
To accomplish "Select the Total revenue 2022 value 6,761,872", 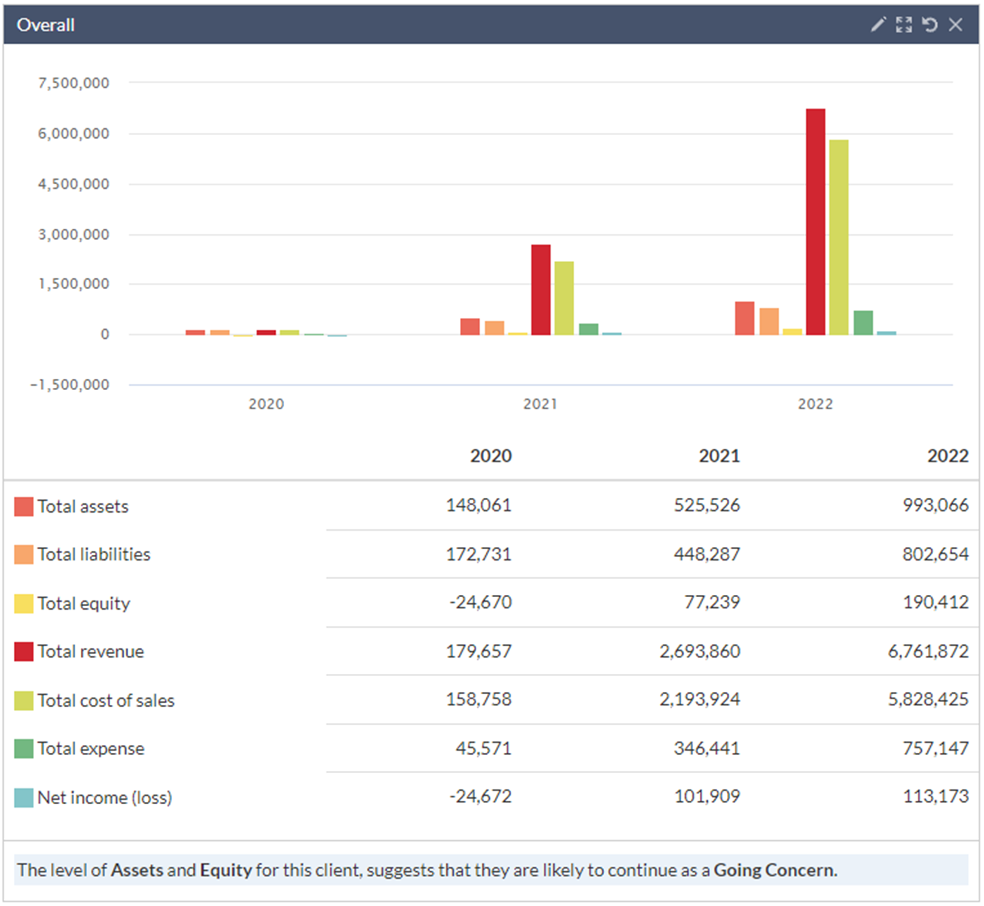I will click(928, 651).
